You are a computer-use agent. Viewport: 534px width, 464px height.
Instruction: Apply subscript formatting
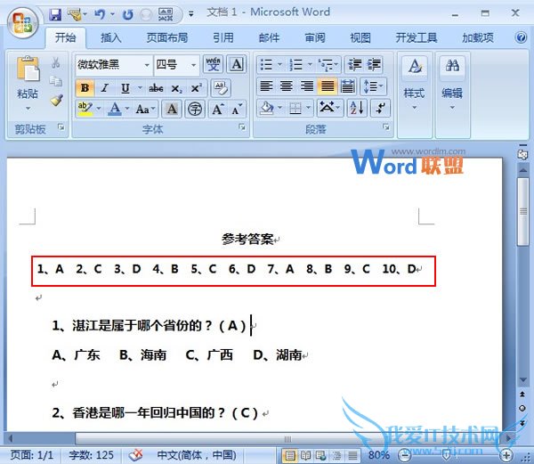(x=176, y=88)
